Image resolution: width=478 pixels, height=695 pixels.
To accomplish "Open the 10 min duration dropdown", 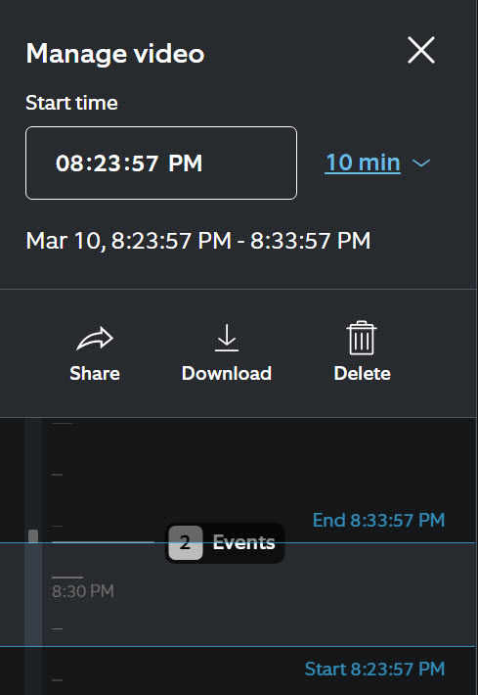I will tap(363, 162).
